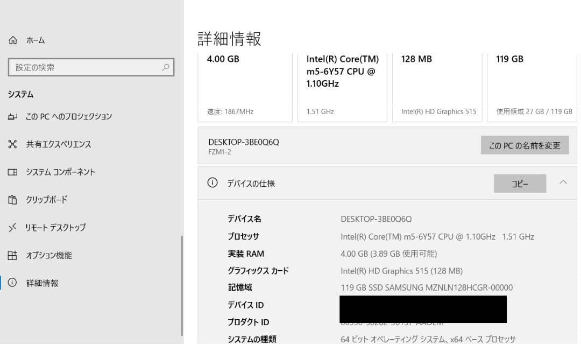Click the システム section heading

coord(21,95)
